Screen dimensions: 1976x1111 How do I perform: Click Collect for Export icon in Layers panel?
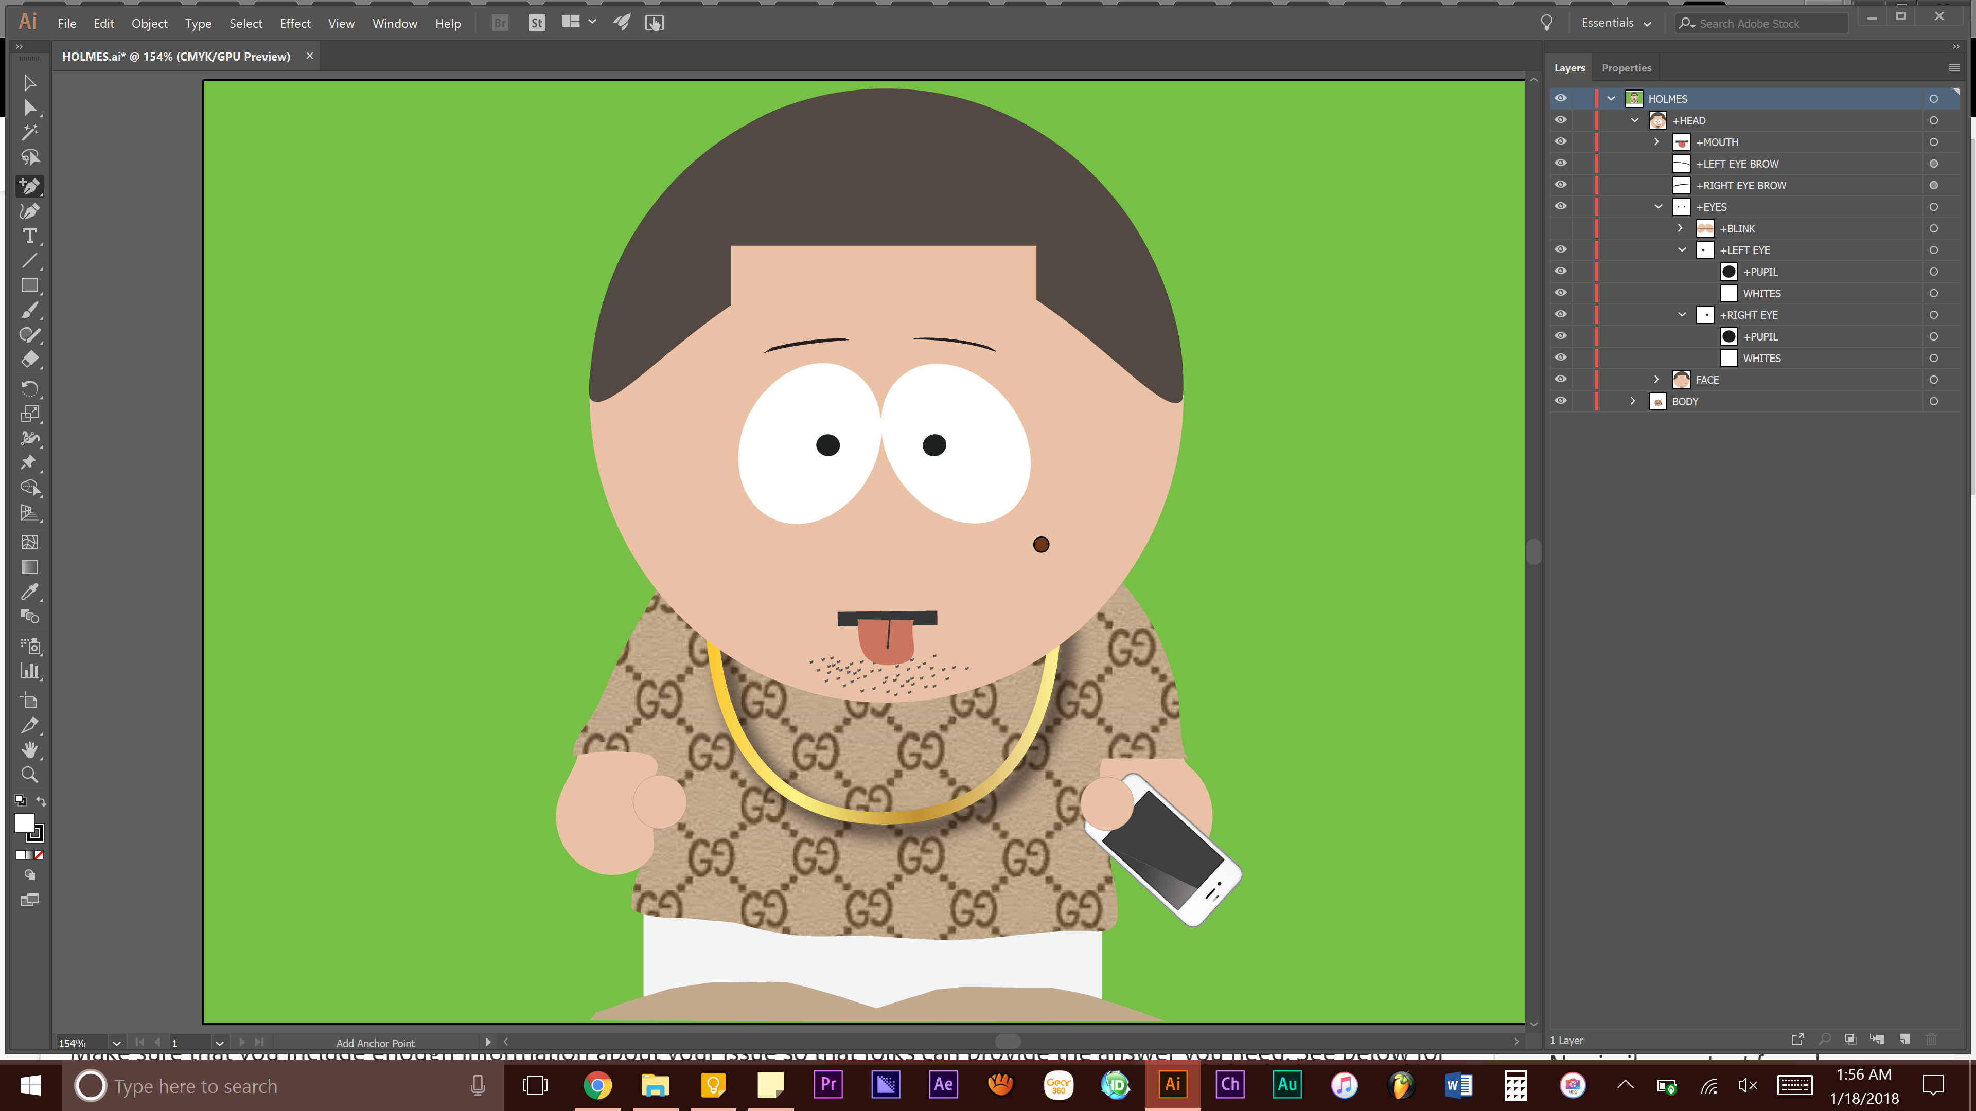click(1797, 1039)
